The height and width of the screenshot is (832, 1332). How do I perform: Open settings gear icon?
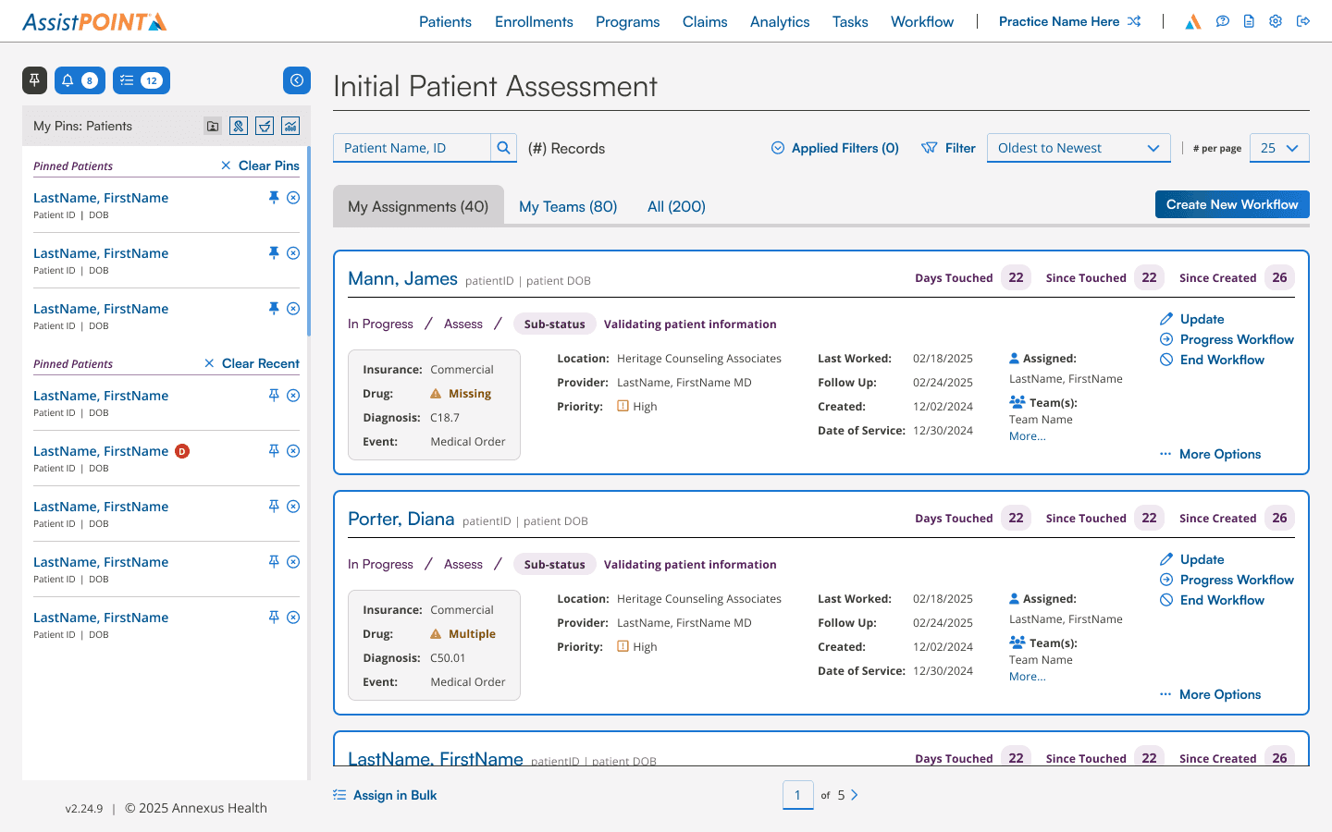1276,21
